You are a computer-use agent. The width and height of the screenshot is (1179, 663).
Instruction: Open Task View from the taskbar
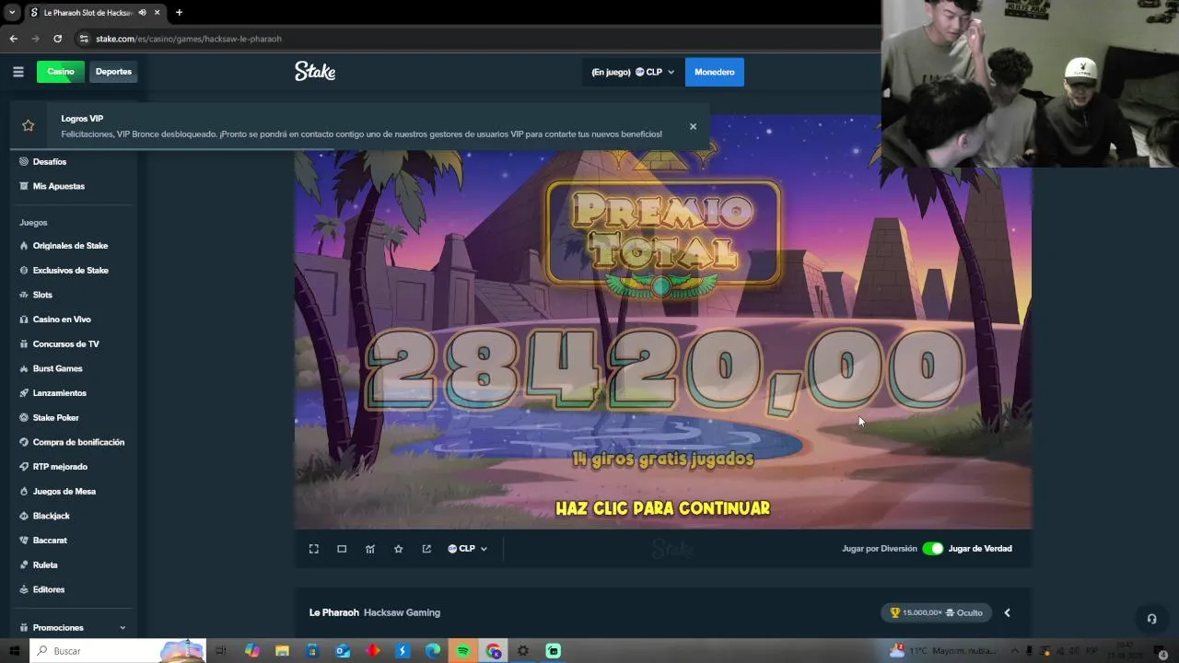click(x=221, y=651)
